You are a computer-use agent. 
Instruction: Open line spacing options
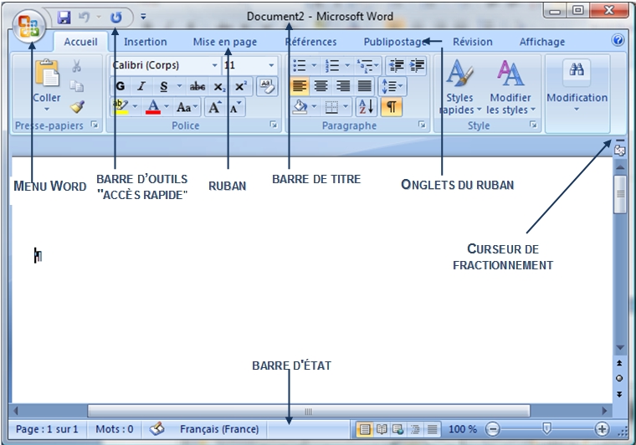tap(392, 86)
